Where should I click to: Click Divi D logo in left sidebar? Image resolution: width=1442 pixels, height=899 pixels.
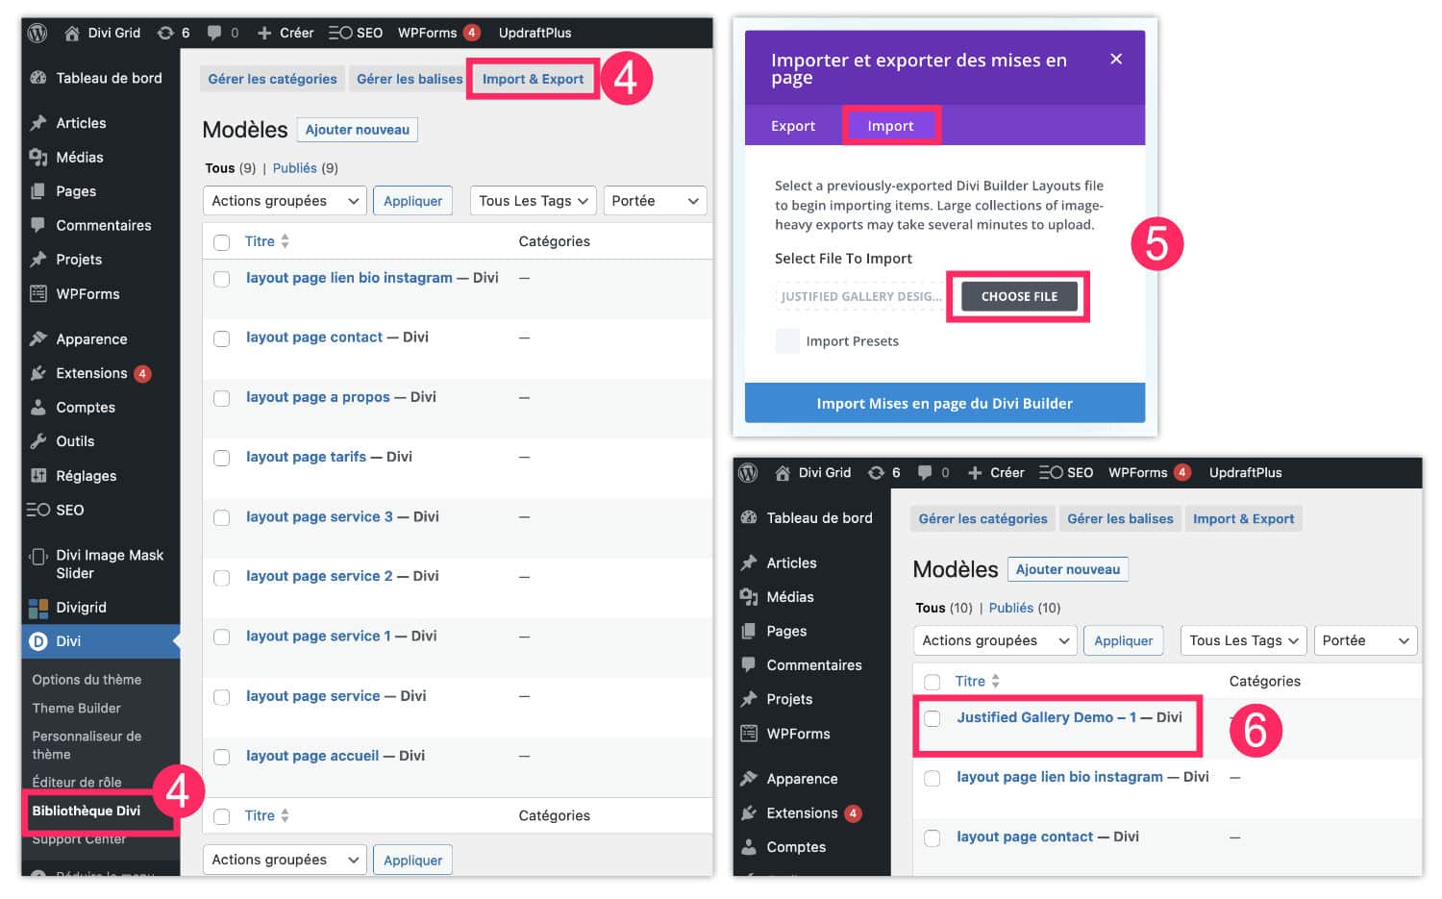click(x=38, y=641)
